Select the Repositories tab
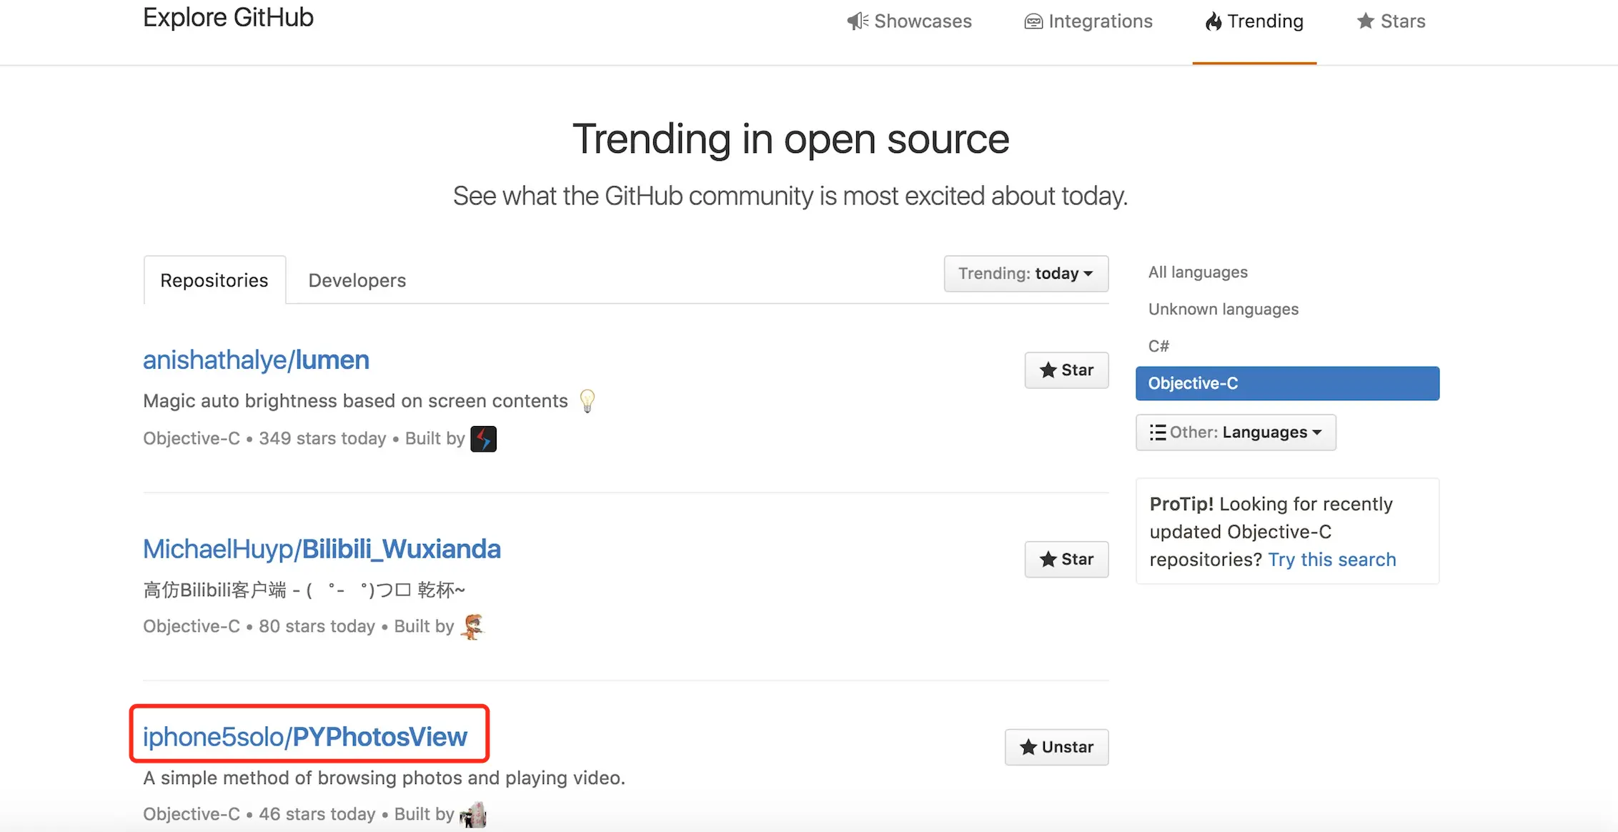The width and height of the screenshot is (1618, 832). pos(214,280)
